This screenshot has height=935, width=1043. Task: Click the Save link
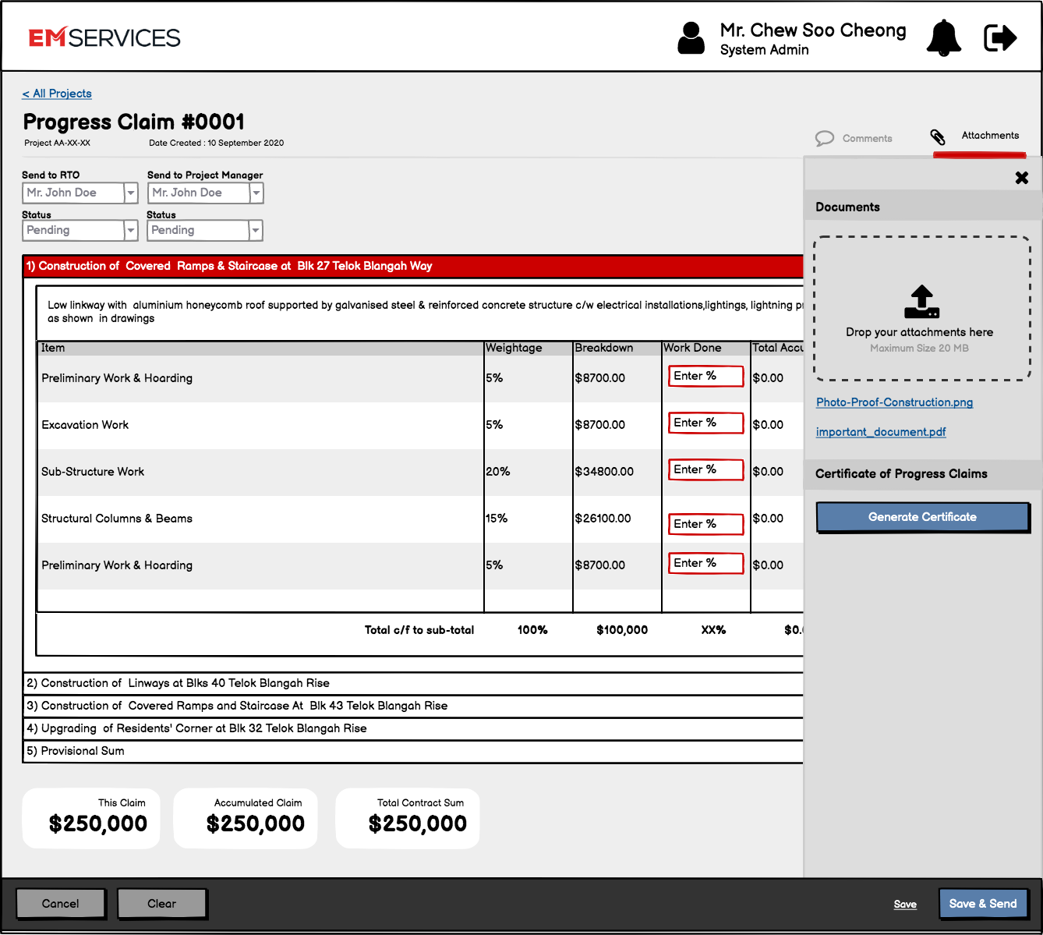[x=905, y=905]
